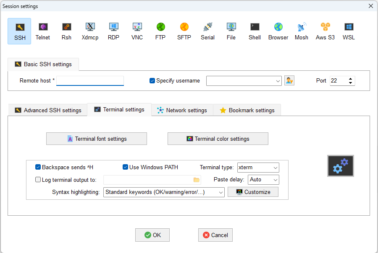Choose the RDP session icon
Screen dimensions: 378x253
click(x=113, y=31)
